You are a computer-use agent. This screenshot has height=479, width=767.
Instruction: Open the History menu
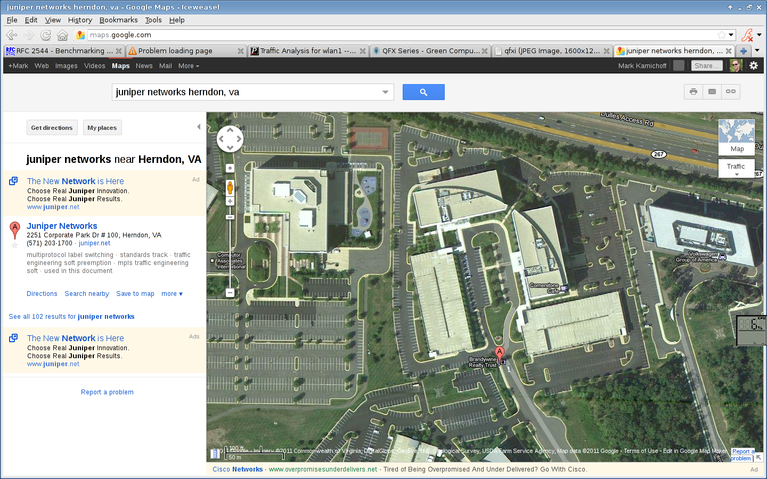80,20
